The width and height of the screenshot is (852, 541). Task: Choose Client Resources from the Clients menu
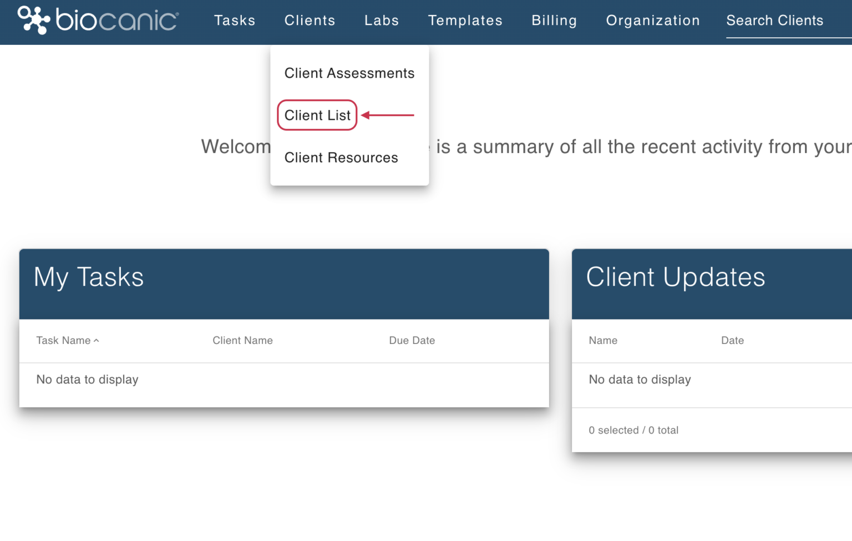point(341,158)
